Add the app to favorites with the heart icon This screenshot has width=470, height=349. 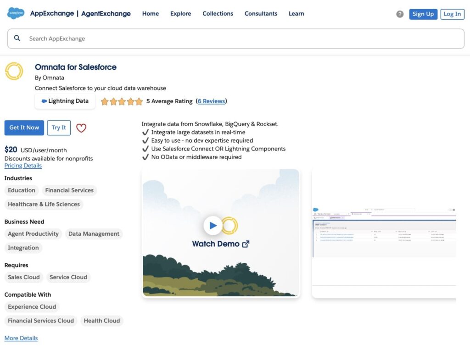[81, 128]
